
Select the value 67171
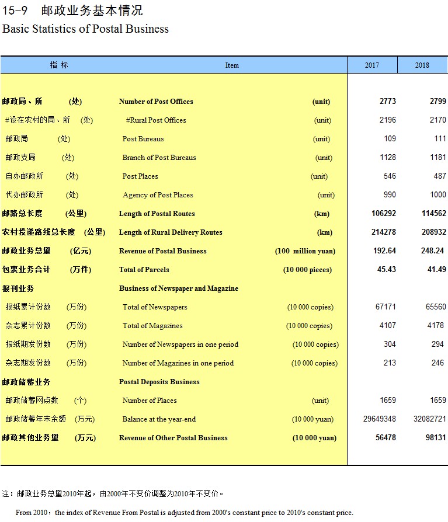(386, 307)
